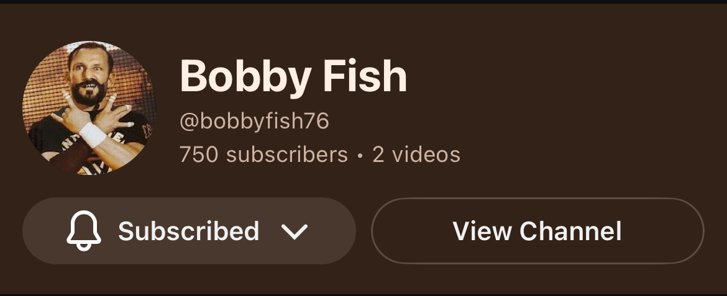Open the Bobby Fish channel name
This screenshot has height=296, width=727.
[293, 77]
